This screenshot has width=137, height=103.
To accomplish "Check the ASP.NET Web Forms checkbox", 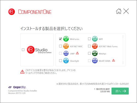I will coord(89,46).
